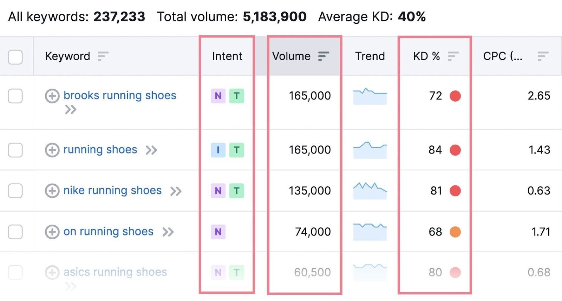The image size is (562, 301).
Task: Click T intent badge for nike running shoes
Action: click(x=236, y=191)
